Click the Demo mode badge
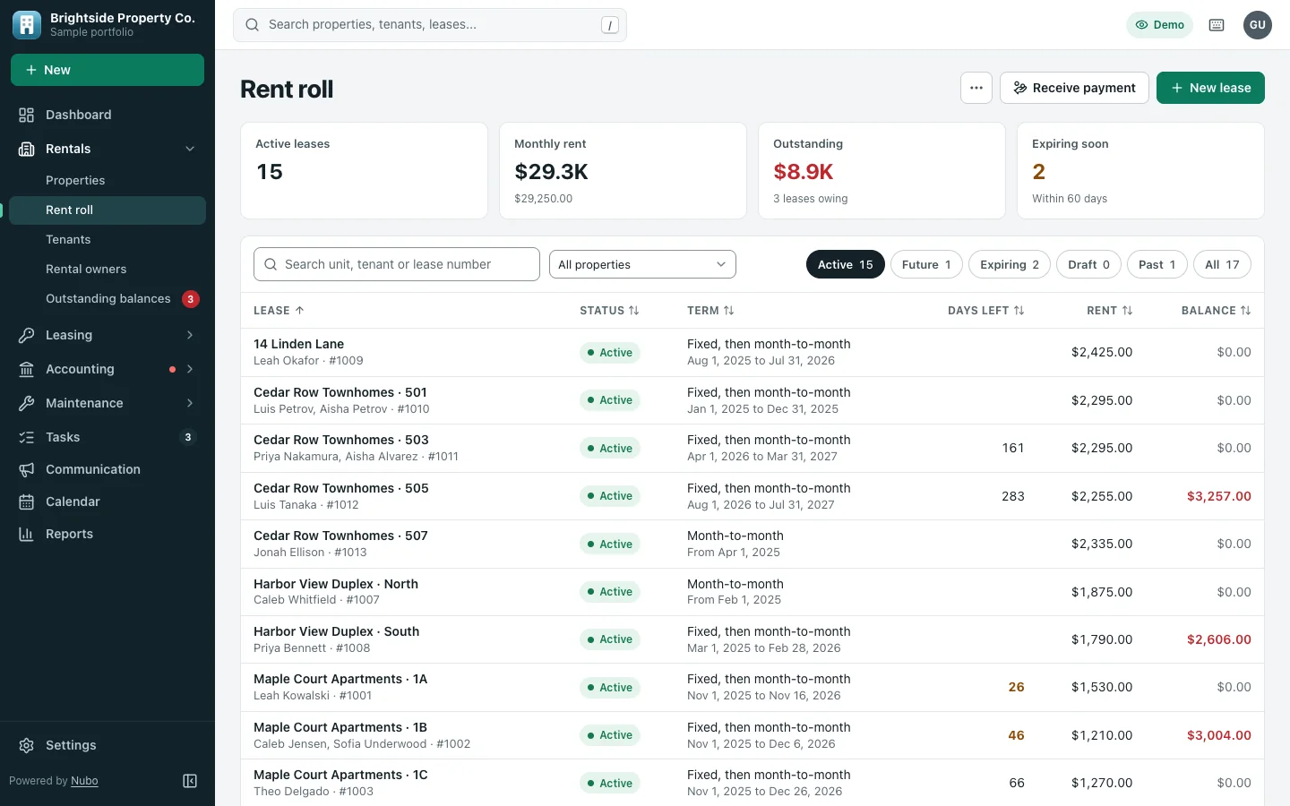The height and width of the screenshot is (806, 1290). 1159,25
